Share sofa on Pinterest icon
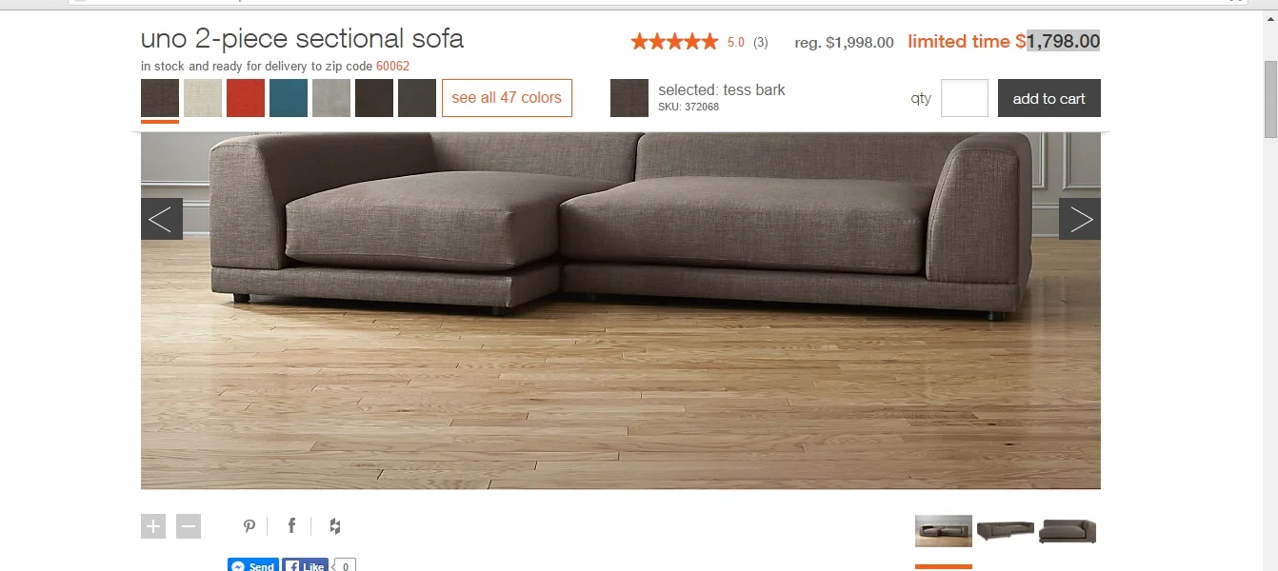Screen dimensions: 1278x571 point(250,526)
